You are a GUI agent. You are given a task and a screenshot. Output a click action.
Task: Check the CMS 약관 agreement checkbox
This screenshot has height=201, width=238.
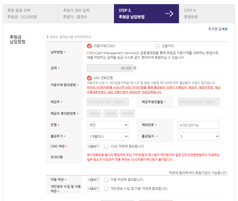tap(106, 146)
